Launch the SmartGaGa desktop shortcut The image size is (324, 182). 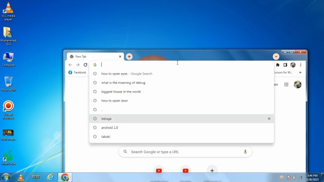click(8, 157)
